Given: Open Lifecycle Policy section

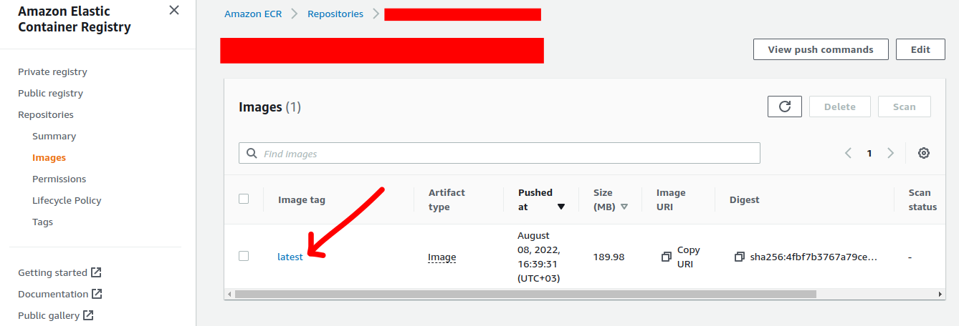Looking at the screenshot, I should pos(67,200).
